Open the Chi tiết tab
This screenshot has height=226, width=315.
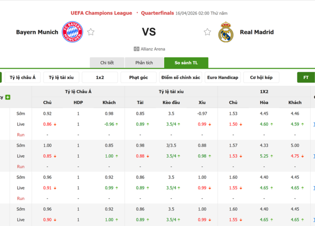click(107, 63)
